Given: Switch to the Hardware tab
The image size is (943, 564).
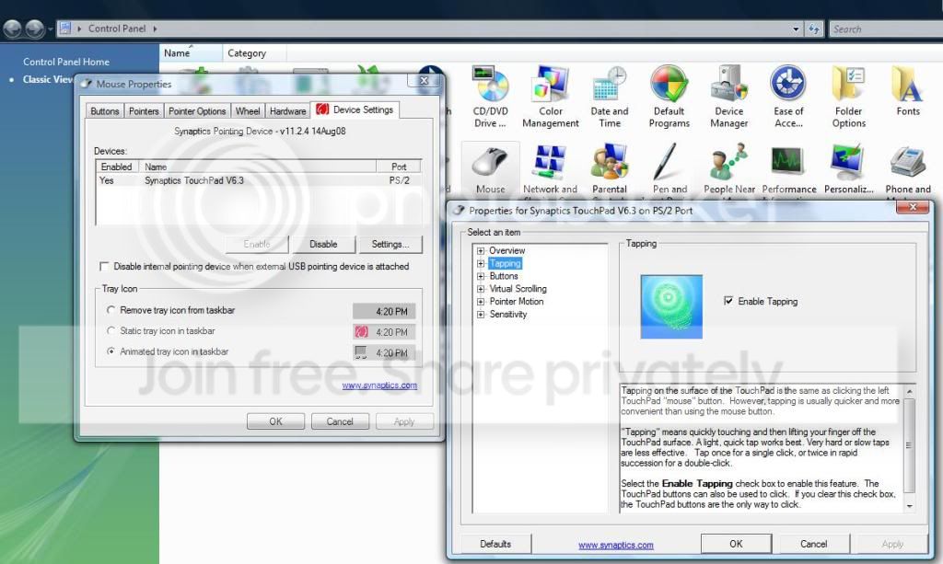Looking at the screenshot, I should pos(287,111).
